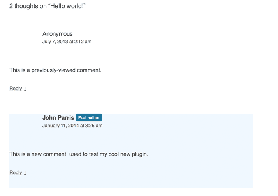Click the "Hello world!" title in heading
Image resolution: width=278 pixels, height=196 pixels.
click(x=67, y=6)
